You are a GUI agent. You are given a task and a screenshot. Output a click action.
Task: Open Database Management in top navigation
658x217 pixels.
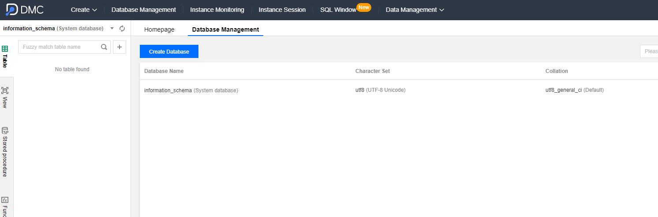[x=143, y=10]
